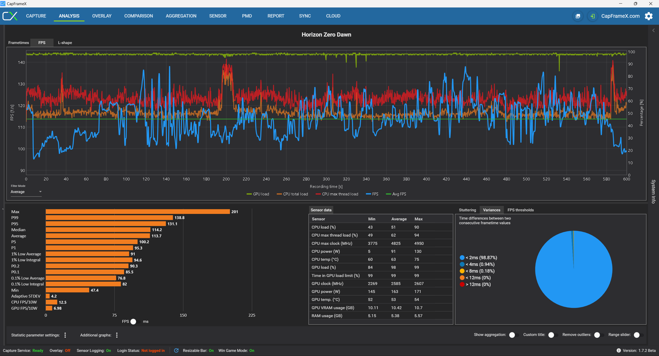Image resolution: width=659 pixels, height=356 pixels.
Task: Expand System Info panel with chevron
Action: (x=653, y=30)
